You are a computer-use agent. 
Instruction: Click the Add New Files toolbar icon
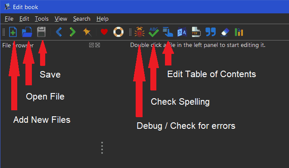pos(13,32)
